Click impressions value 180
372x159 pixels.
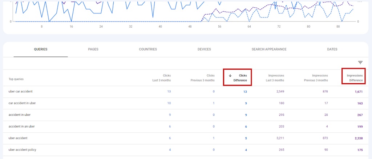[x=282, y=103]
